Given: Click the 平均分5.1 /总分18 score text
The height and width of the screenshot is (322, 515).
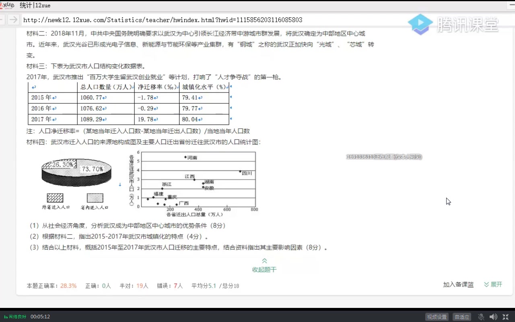Looking at the screenshot, I should (x=215, y=286).
